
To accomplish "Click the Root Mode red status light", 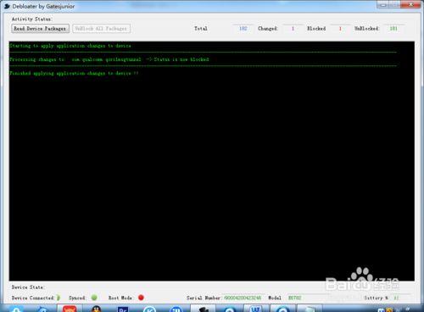I will point(141,298).
